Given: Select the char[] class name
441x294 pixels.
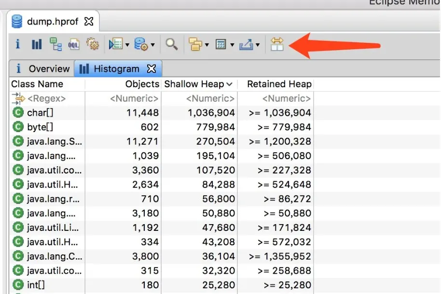Looking at the screenshot, I should tap(40, 113).
